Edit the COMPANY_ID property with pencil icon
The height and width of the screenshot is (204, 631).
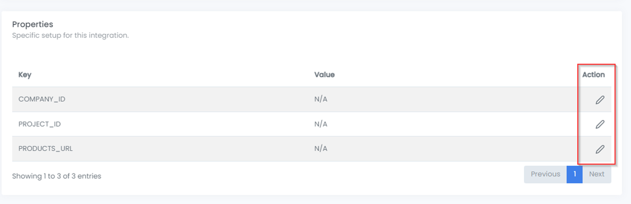600,100
